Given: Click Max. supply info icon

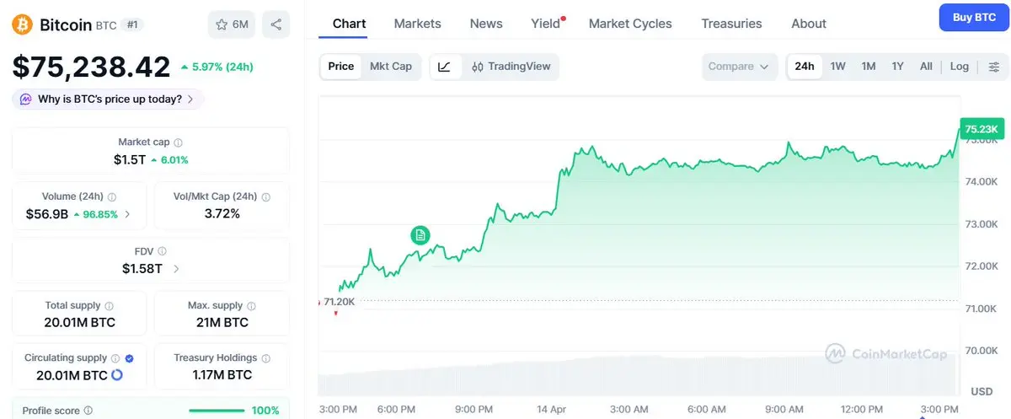Looking at the screenshot, I should [251, 306].
